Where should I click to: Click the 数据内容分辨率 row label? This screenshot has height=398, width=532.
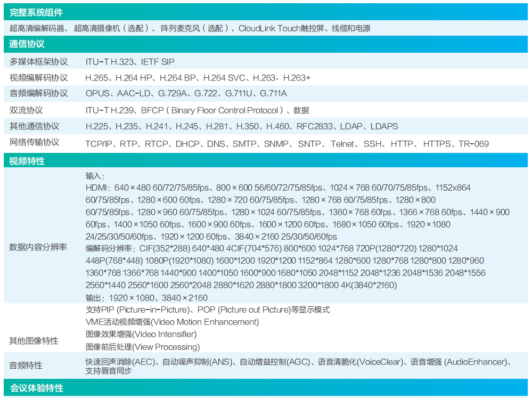point(39,247)
